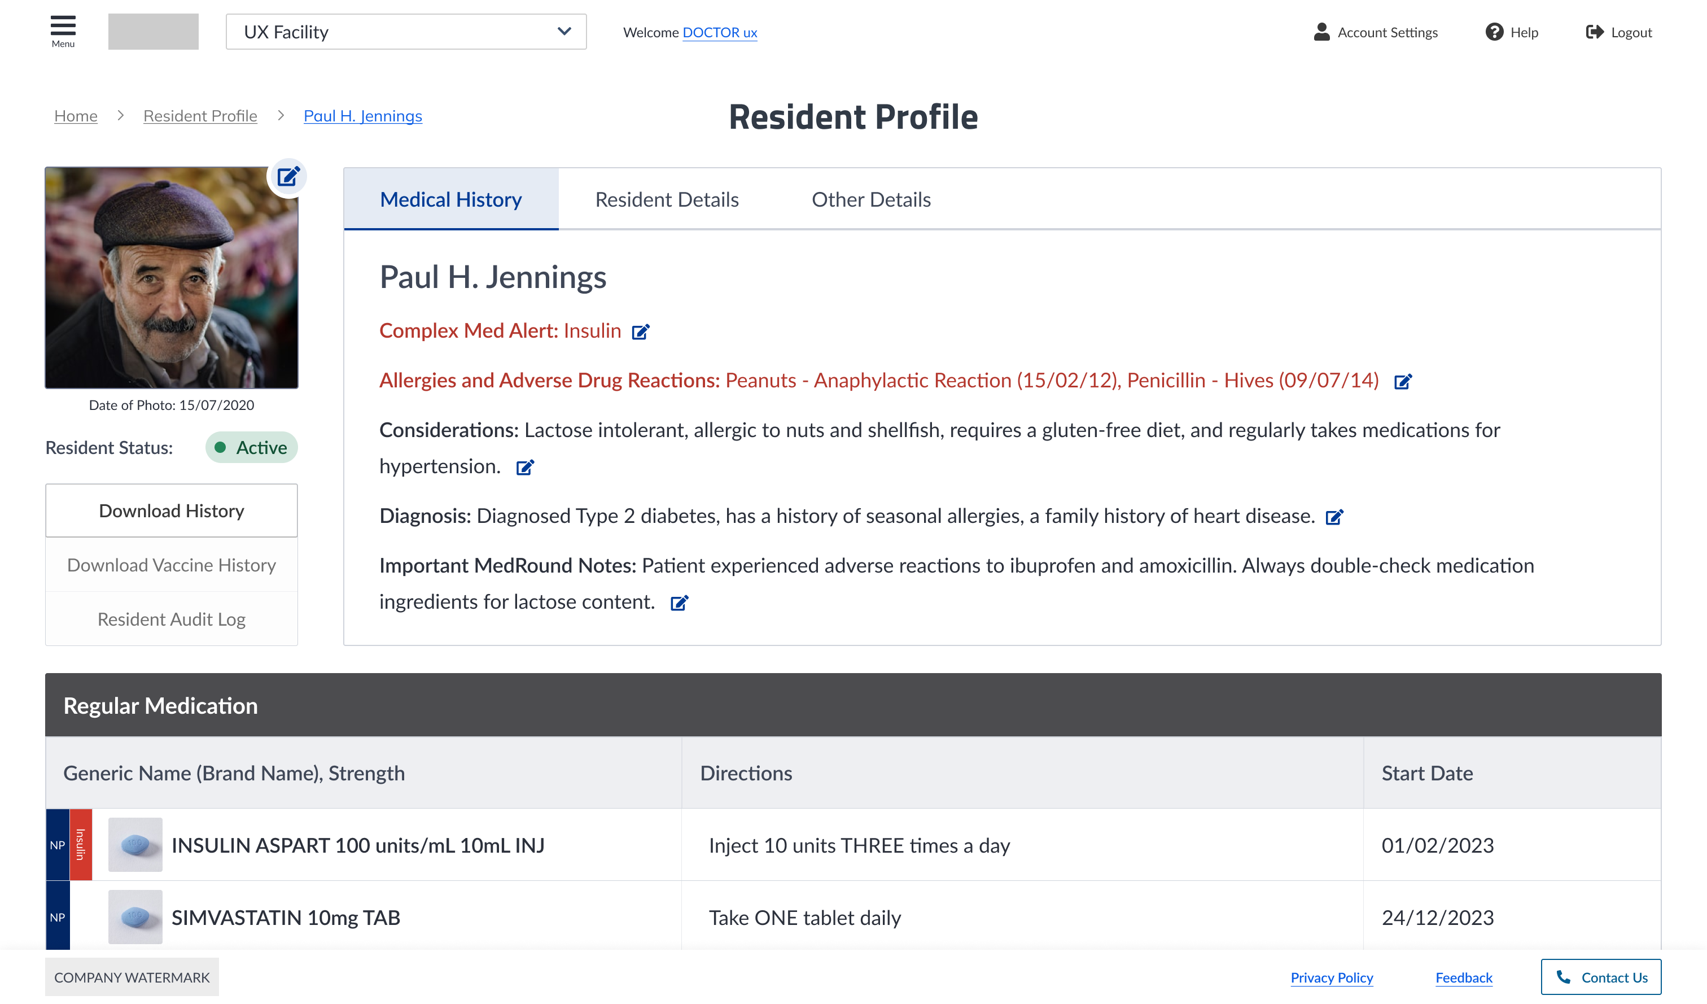
Task: Edit the resident profile photo
Action: click(288, 176)
